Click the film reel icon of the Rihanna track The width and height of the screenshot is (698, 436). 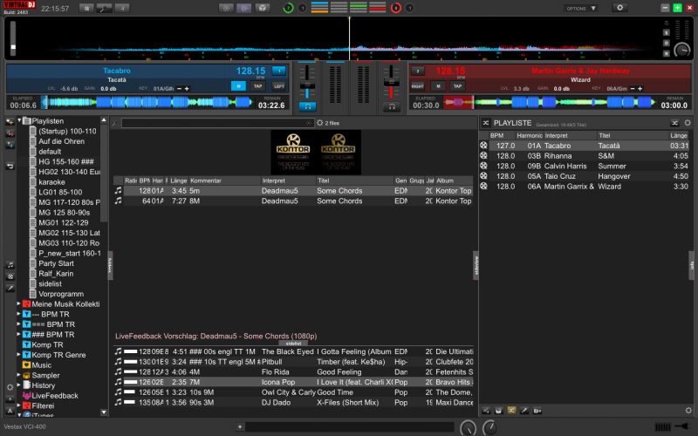pos(484,156)
